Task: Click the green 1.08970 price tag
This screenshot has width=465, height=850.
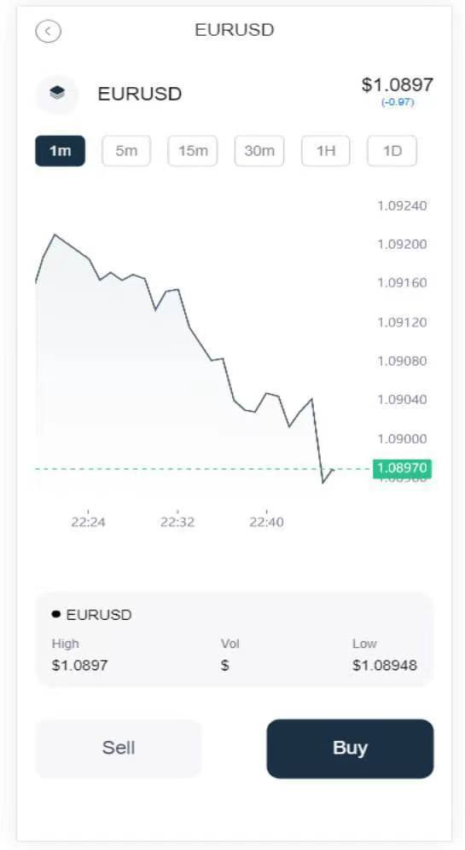Action: coord(402,468)
